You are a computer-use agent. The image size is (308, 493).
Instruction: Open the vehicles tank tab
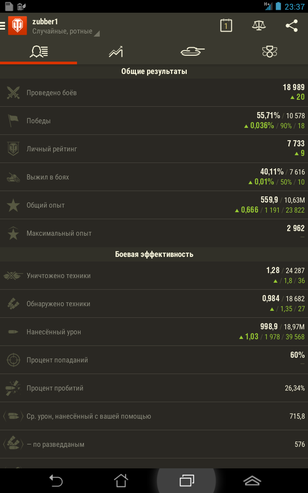[192, 52]
